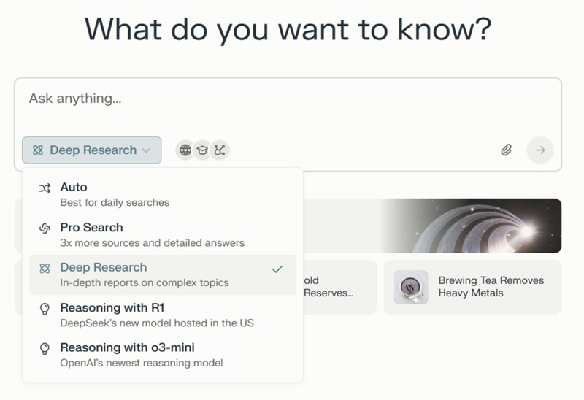Open Brewing Tea Removes Heavy Metals story
The image size is (584, 400).
pyautogui.click(x=491, y=287)
